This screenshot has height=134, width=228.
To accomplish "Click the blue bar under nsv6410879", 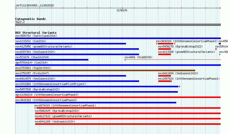I will click(x=77, y=81).
